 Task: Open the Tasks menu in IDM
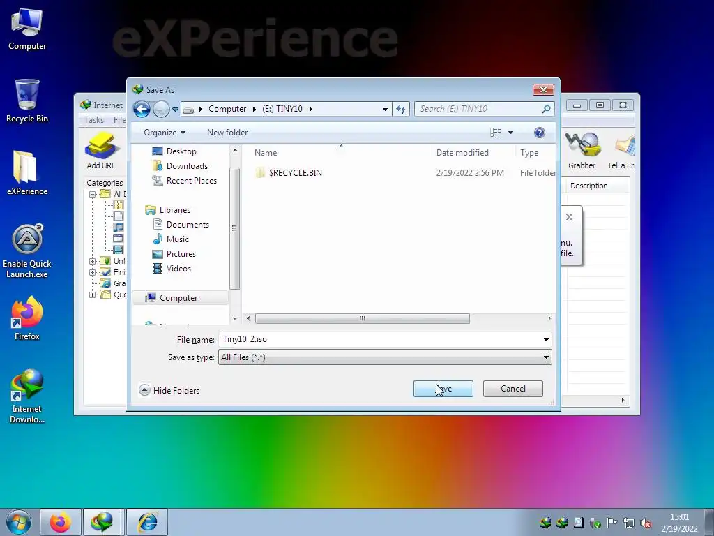pos(94,120)
